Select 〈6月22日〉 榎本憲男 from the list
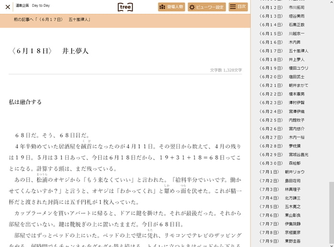 [283, 94]
